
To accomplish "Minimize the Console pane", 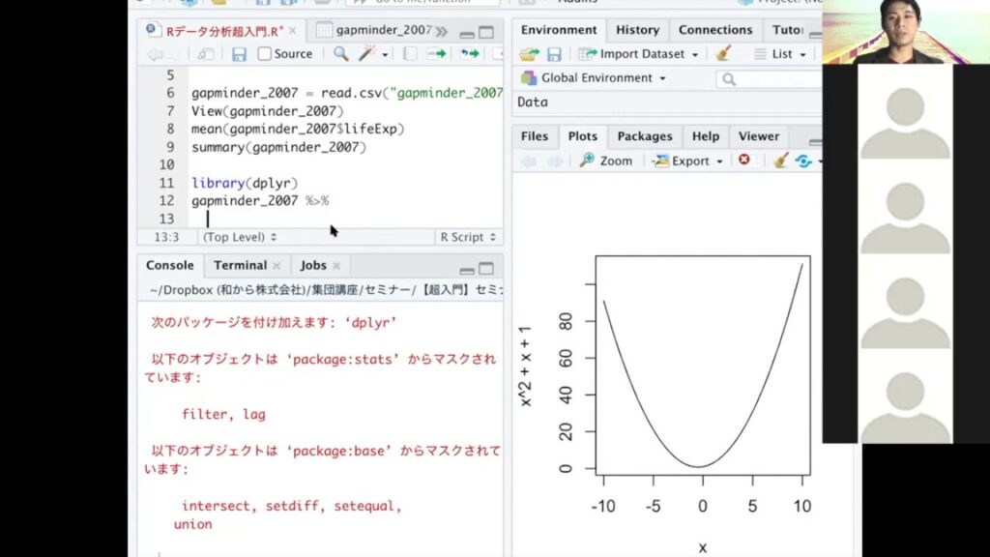I will click(467, 270).
